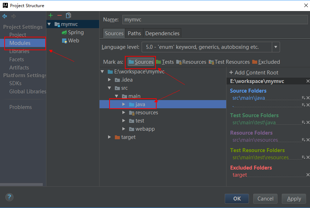Mark folder as Tests

(x=165, y=62)
